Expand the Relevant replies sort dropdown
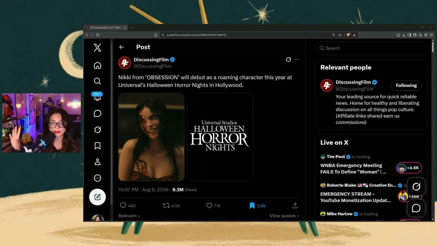The image size is (437, 246). click(129, 216)
